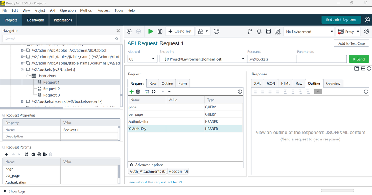This screenshot has height=195, width=372.
Task: Click the save (floppy disk) icon
Action: click(x=160, y=32)
